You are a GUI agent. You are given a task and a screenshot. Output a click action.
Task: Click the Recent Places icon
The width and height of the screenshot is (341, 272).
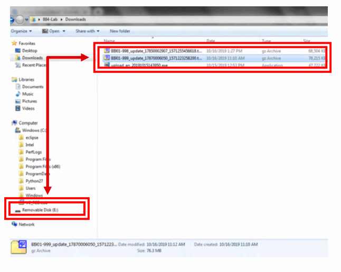[x=18, y=65]
